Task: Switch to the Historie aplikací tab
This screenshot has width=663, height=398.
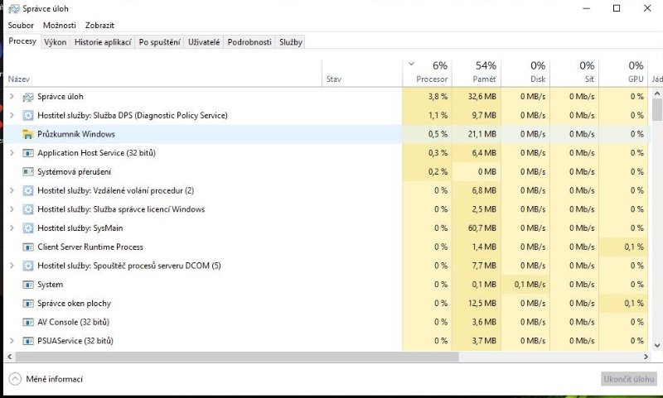Action: click(x=103, y=42)
